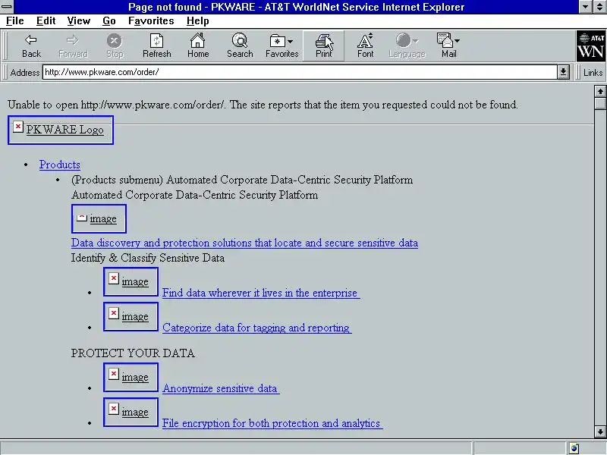
Task: Click broken image beside Categorize data link
Action: 131,316
